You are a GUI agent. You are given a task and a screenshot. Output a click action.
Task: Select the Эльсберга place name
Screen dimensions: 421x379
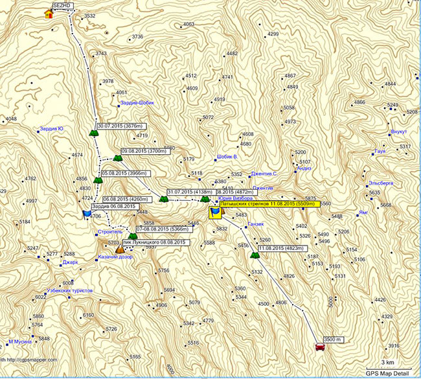(381, 183)
